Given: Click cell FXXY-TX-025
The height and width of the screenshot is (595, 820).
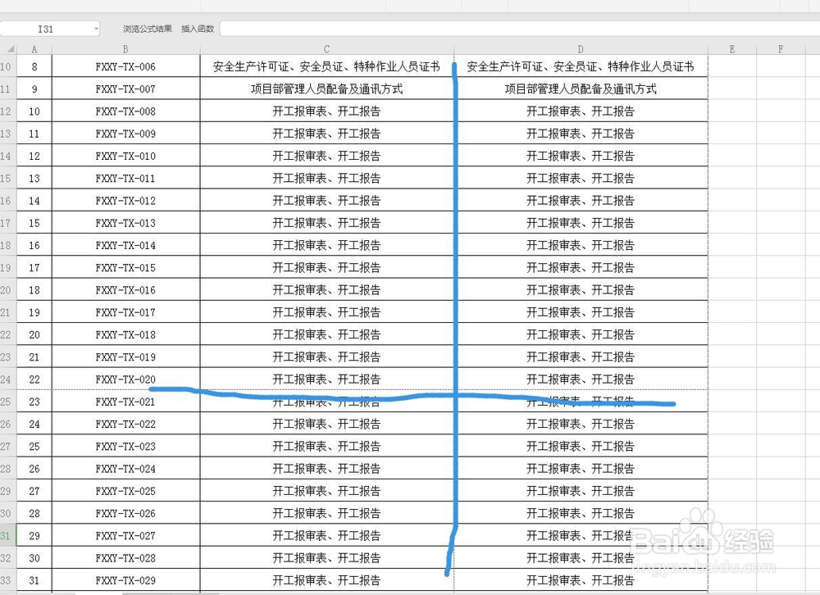Looking at the screenshot, I should click(x=125, y=491).
